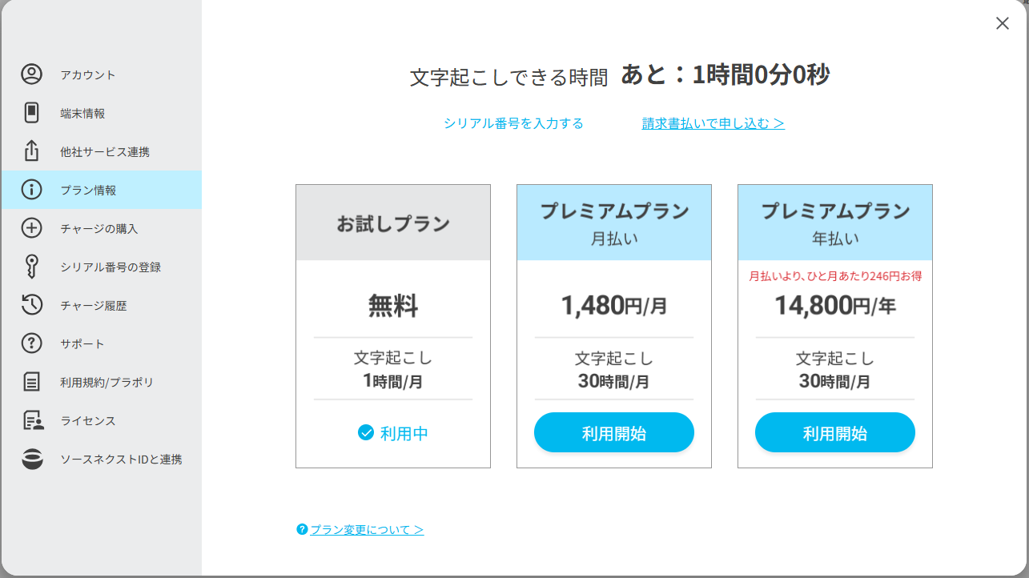1029x578 pixels.
Task: Select the お試しプラン card header
Action: 393,223
